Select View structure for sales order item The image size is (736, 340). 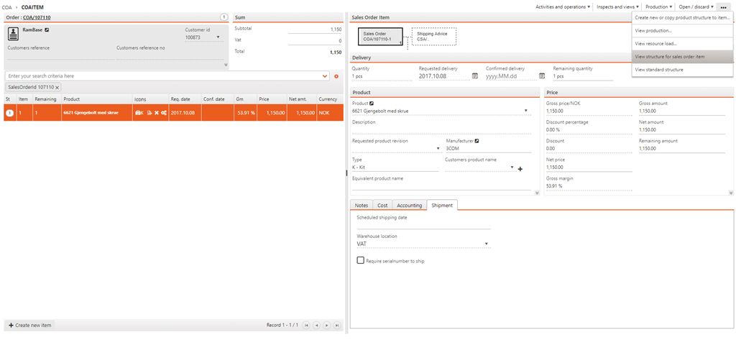pyautogui.click(x=669, y=57)
